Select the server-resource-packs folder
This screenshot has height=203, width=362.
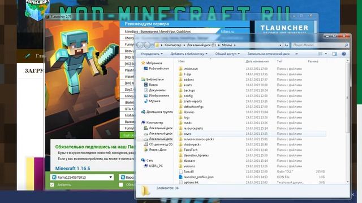pyautogui.click(x=199, y=139)
